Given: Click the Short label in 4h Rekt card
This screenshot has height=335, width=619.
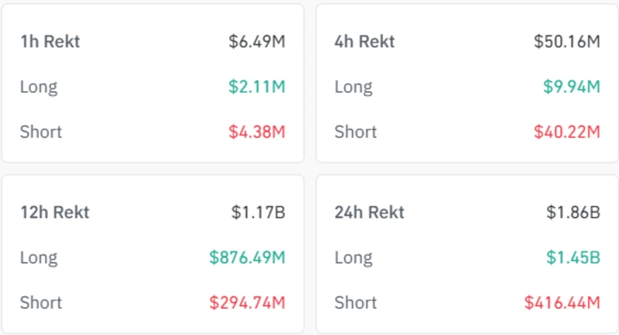Looking at the screenshot, I should (x=355, y=132).
